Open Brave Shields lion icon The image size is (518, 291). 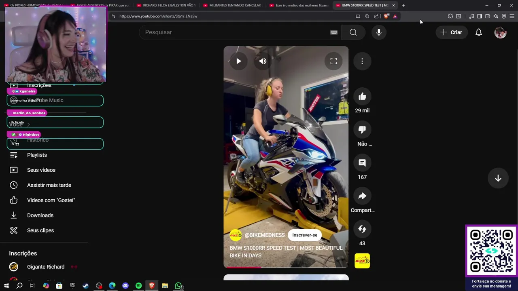click(386, 16)
